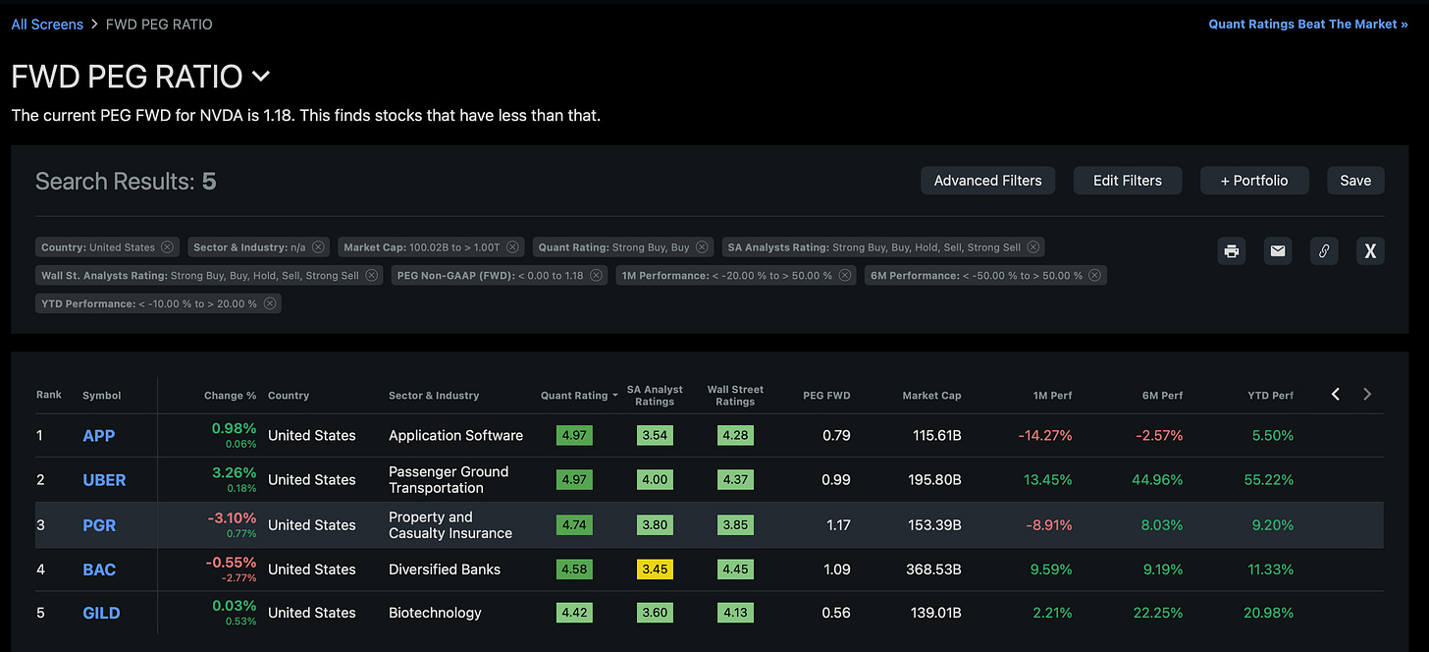Click UBER's 4.00 SA Analyst rating badge

655,480
